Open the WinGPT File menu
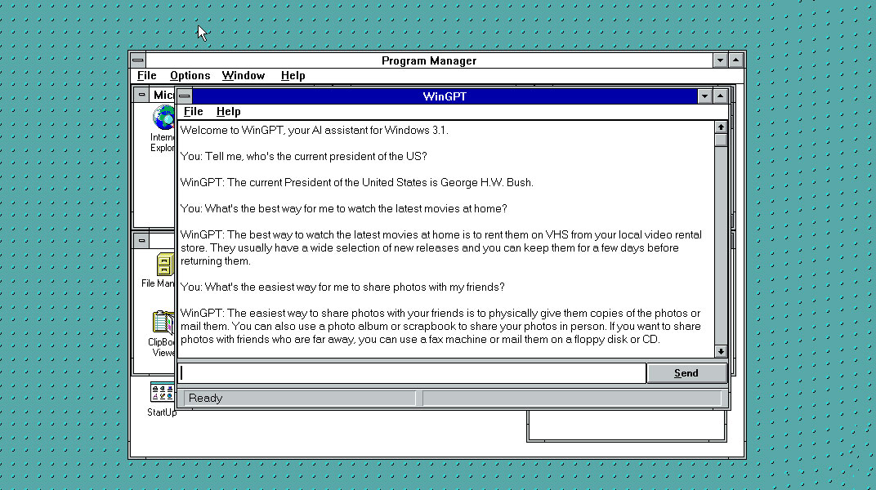The image size is (876, 490). 193,112
